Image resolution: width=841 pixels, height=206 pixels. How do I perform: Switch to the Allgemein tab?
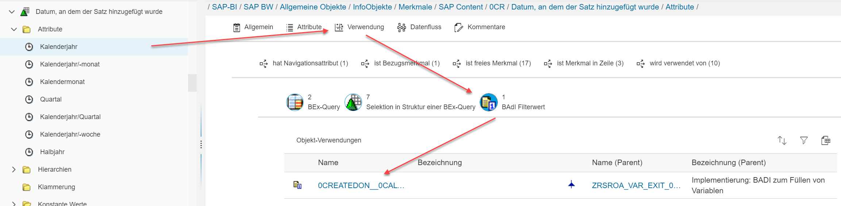tap(253, 27)
